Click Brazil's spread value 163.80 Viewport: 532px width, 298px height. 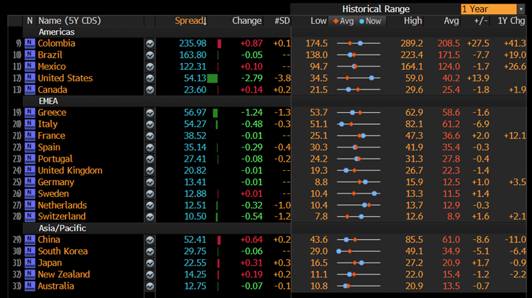192,55
